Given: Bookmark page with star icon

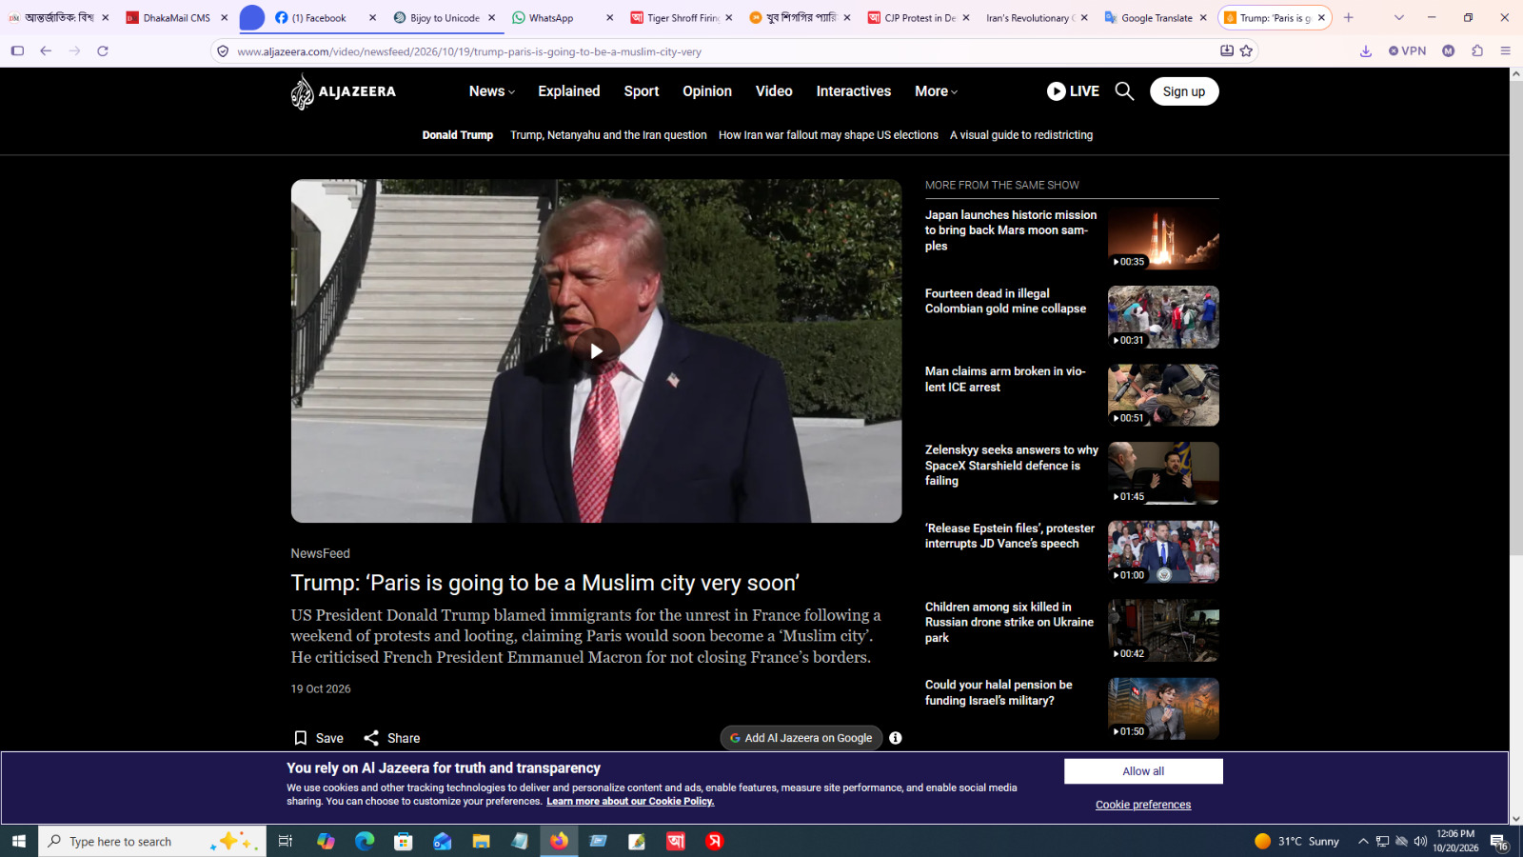Looking at the screenshot, I should pos(1246,51).
